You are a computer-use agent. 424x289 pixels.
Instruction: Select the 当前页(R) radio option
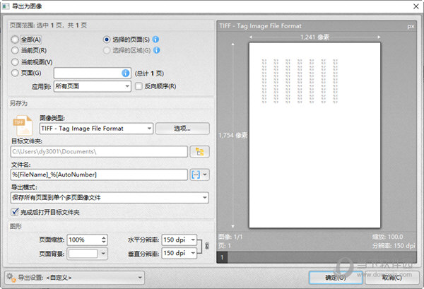(x=15, y=50)
